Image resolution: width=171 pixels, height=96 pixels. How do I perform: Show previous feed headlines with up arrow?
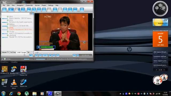157,70
